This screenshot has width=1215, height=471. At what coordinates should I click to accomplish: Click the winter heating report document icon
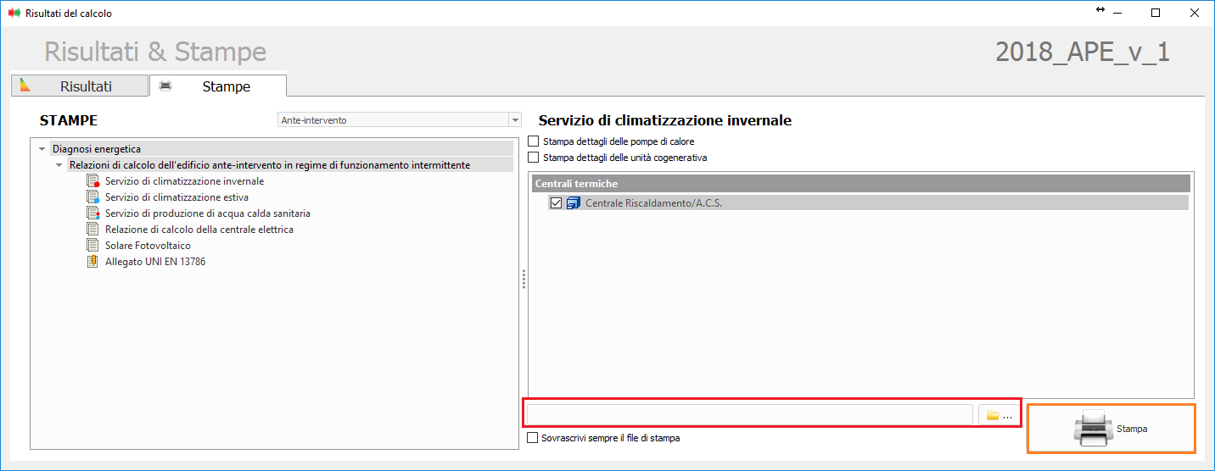93,181
